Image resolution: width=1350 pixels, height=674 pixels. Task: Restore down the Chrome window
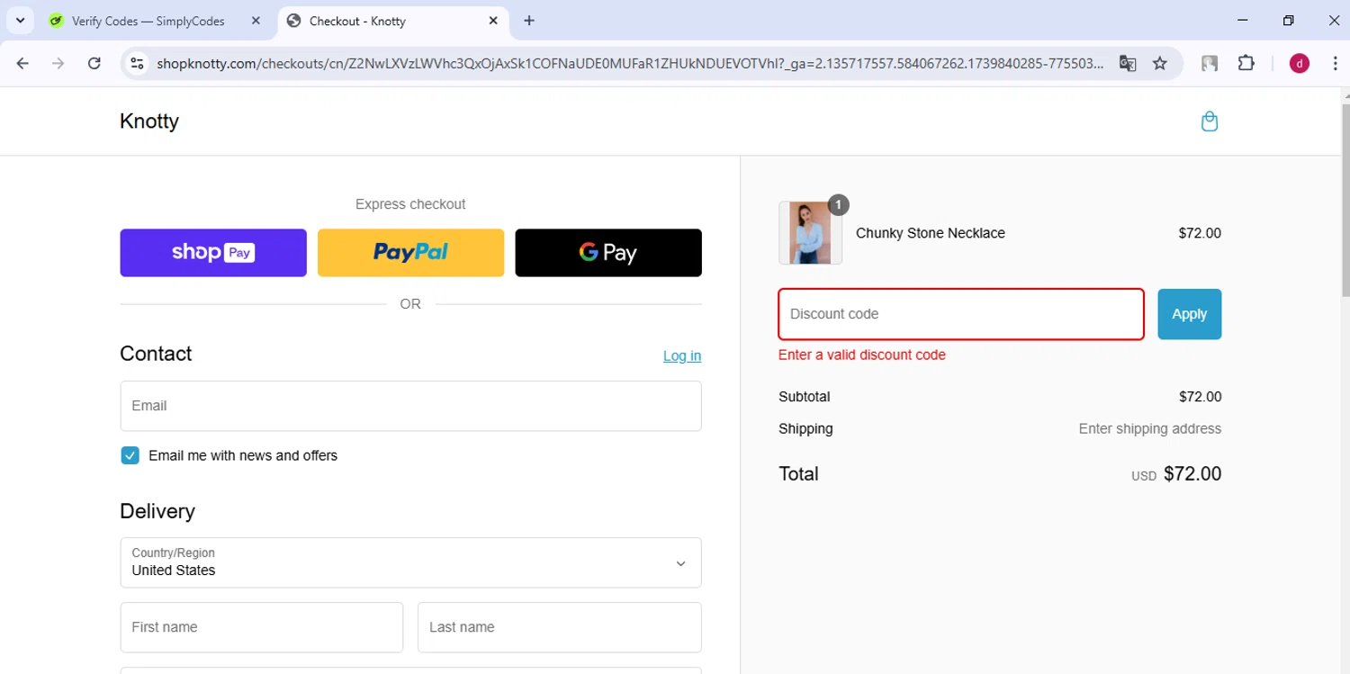click(1288, 21)
